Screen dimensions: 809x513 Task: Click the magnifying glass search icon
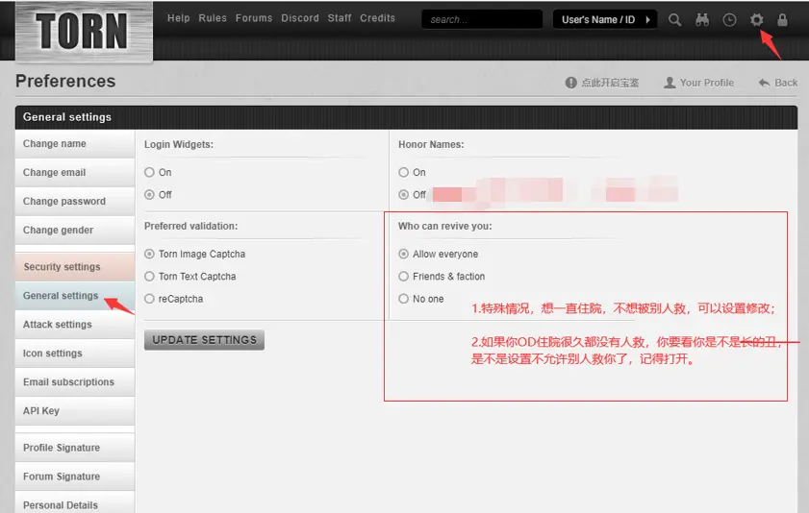point(675,19)
